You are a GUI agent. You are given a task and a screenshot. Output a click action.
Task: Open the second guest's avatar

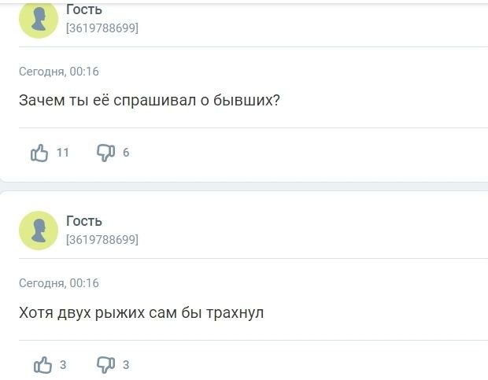click(x=39, y=231)
